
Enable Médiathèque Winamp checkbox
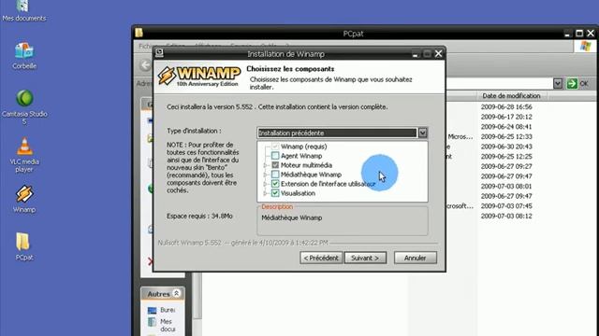[275, 175]
